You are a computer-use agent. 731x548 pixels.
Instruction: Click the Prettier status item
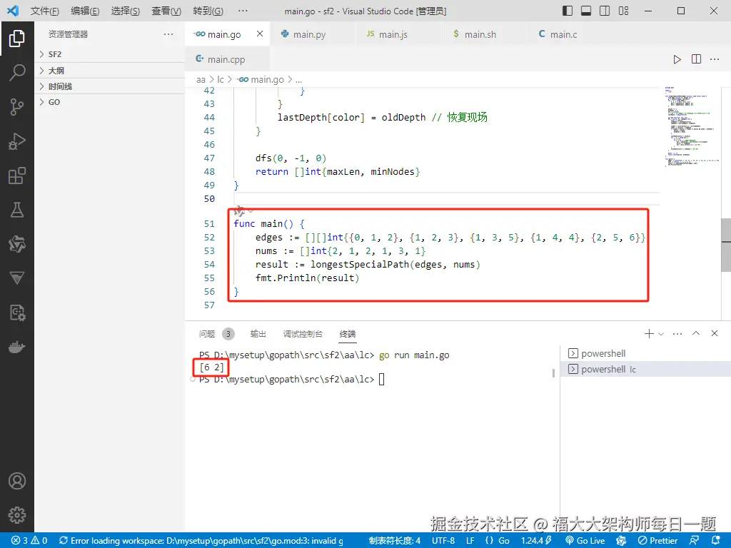click(x=657, y=541)
